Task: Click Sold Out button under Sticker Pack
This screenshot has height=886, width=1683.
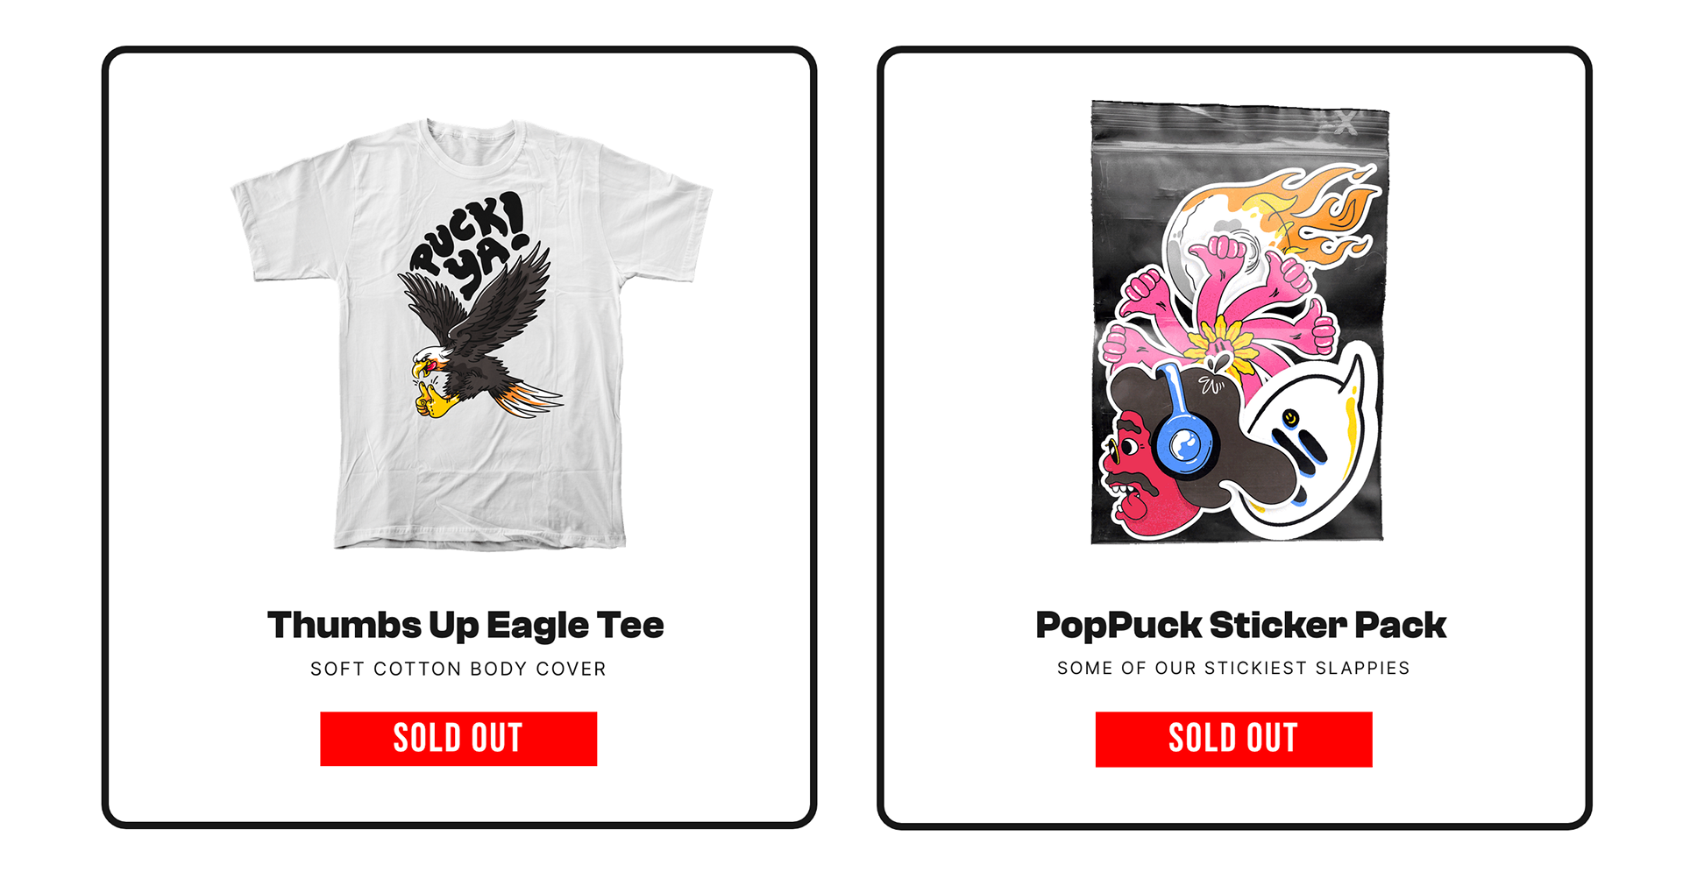Action: pos(1233,739)
